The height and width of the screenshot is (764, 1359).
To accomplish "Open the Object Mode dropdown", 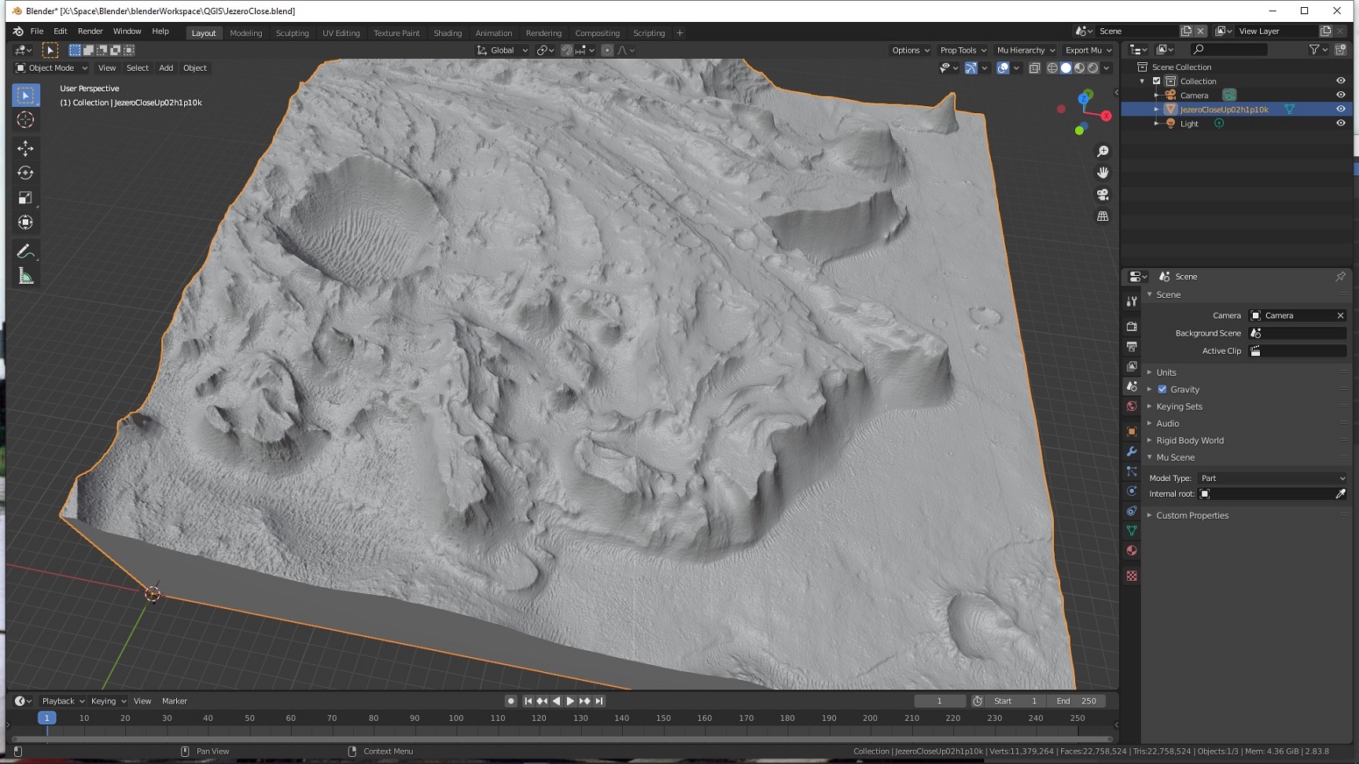I will (52, 68).
